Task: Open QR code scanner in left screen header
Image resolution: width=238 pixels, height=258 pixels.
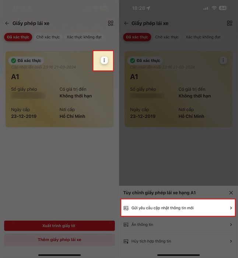Action: click(x=111, y=23)
